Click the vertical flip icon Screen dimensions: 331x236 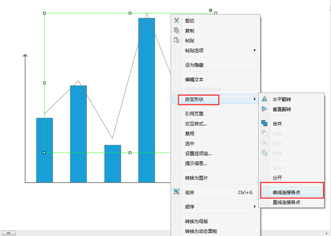pyautogui.click(x=264, y=109)
